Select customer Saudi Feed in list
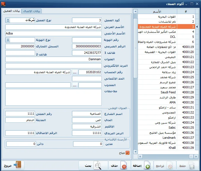The height and width of the screenshot is (171, 201). coord(167,92)
